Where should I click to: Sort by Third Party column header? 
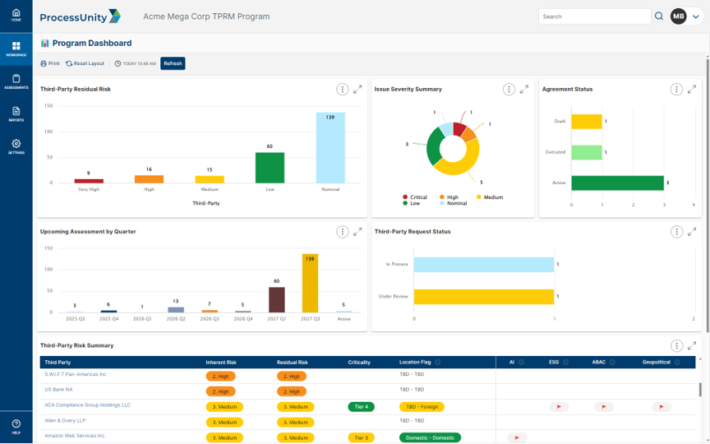[58, 363]
